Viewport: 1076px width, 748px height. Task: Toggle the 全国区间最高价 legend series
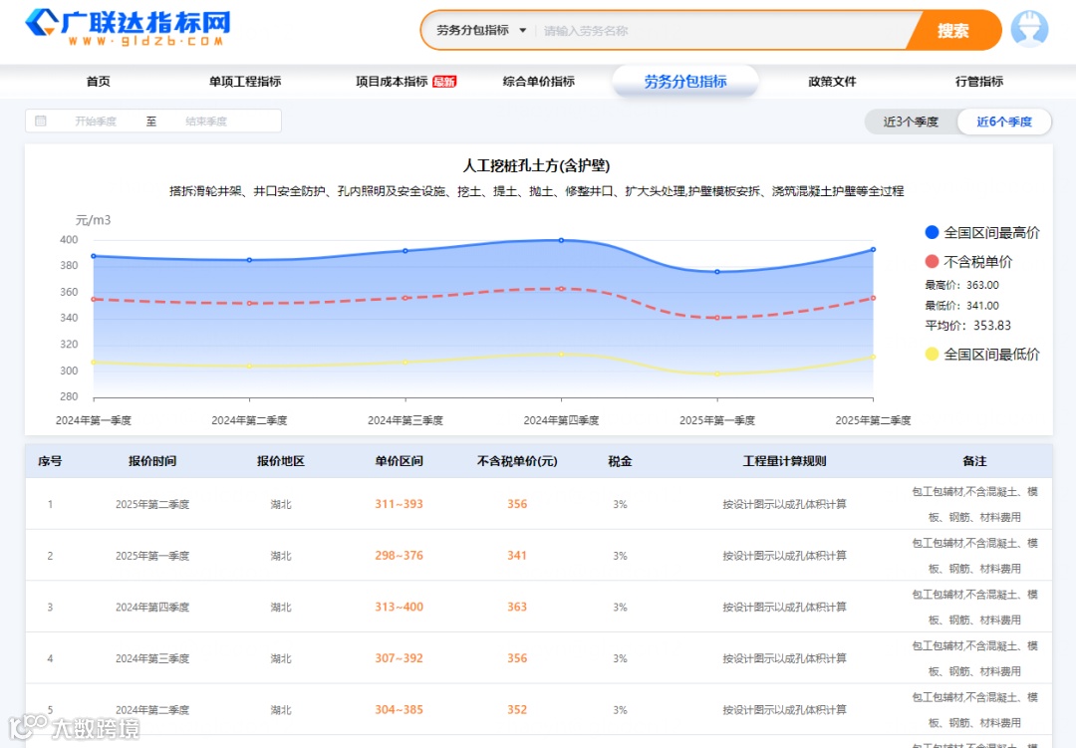pyautogui.click(x=982, y=233)
